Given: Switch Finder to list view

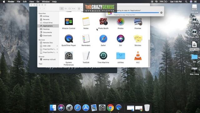Looking at the screenshot, I should pos(66,8).
